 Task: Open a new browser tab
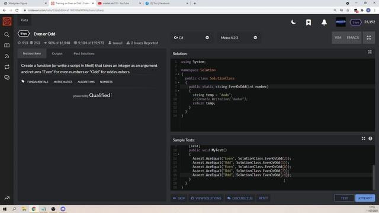coord(195,4)
